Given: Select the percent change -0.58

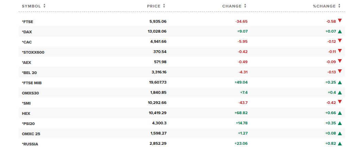Looking at the screenshot, I should click(331, 21).
